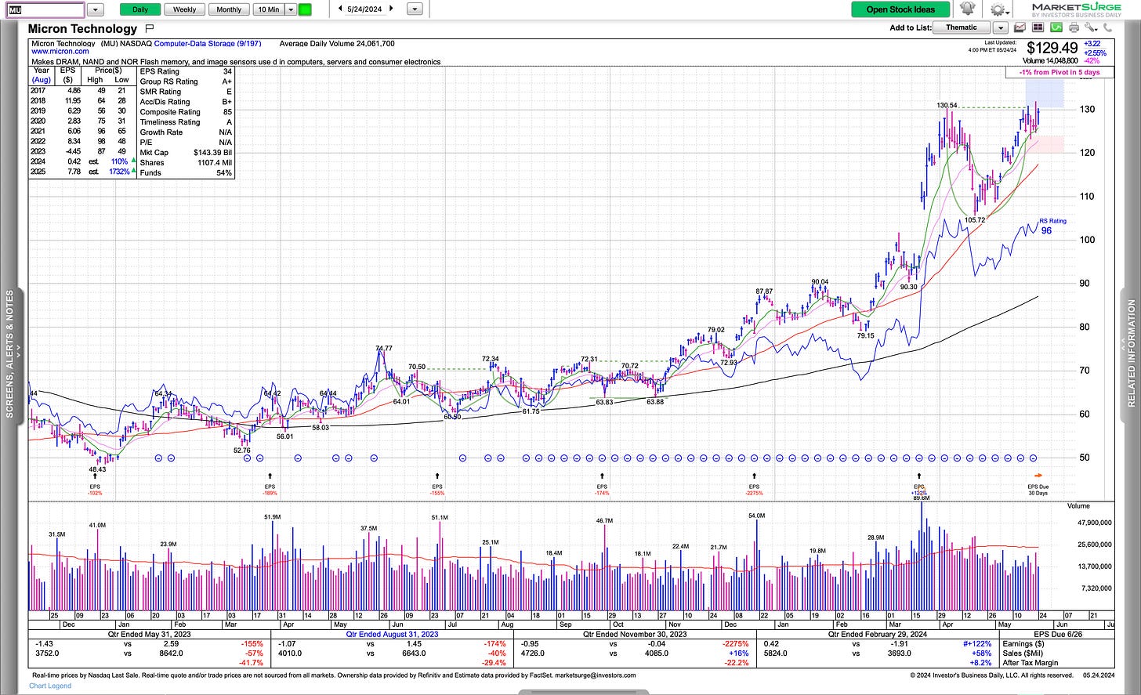The width and height of the screenshot is (1141, 695).
Task: Toggle the green real-time indicator square
Action: [x=305, y=9]
